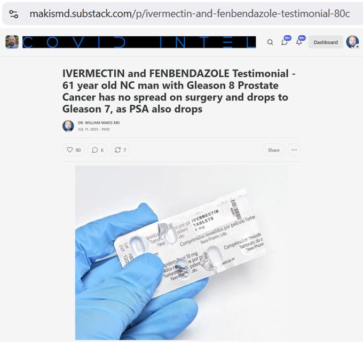Click the Share button
The height and width of the screenshot is (344, 363).
(x=274, y=150)
